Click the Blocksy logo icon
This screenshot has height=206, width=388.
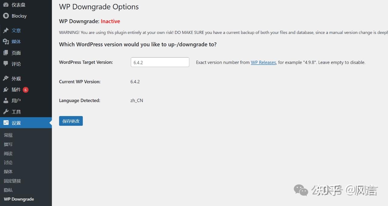click(x=6, y=16)
